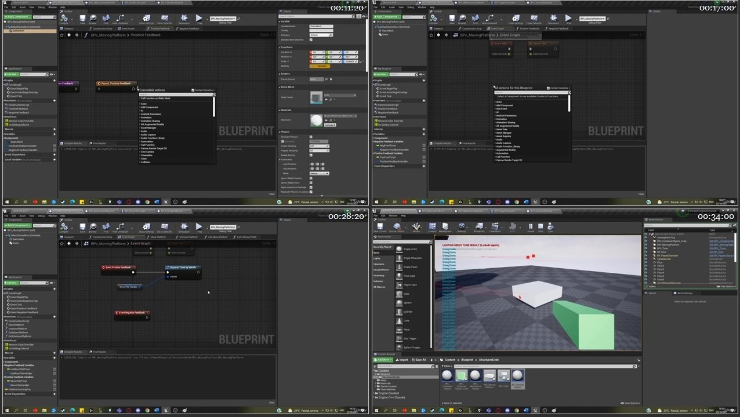Open Debug Filter dropdown in the 00:11:20 frame
740x417 pixels.
click(222, 19)
